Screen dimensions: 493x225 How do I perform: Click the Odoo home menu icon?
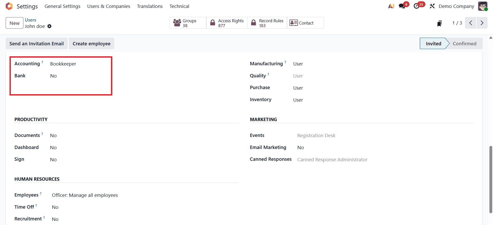[9, 6]
